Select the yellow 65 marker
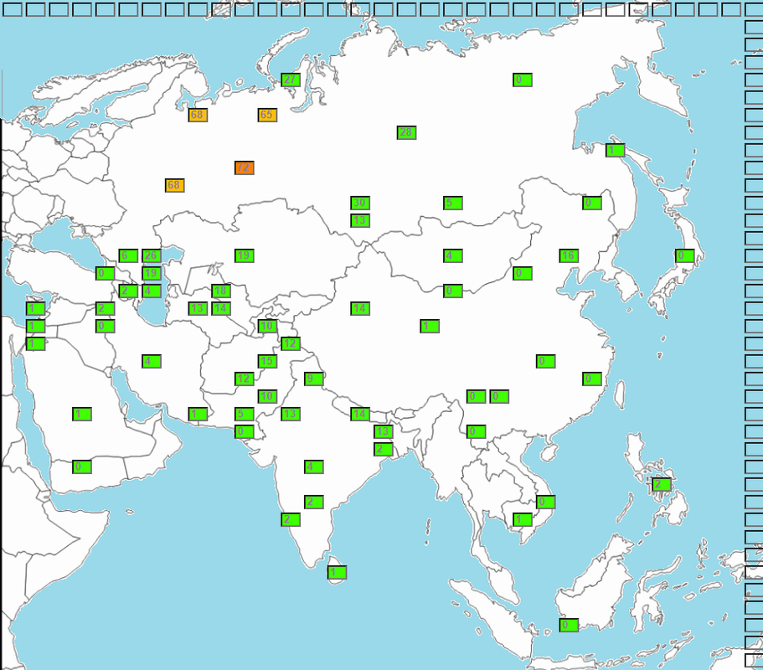The height and width of the screenshot is (670, 763). [x=268, y=116]
